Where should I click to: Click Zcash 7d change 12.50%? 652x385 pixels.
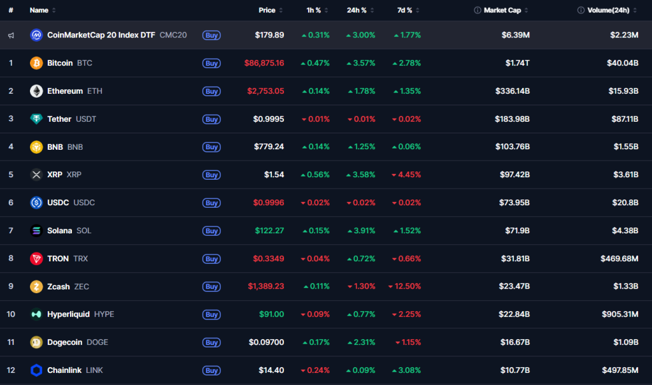click(x=404, y=286)
